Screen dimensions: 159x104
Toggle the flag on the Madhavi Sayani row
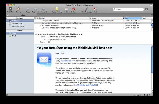[123, 25]
